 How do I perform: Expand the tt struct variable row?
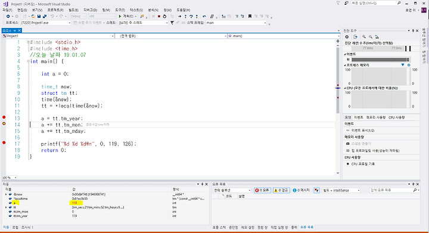point(6,207)
